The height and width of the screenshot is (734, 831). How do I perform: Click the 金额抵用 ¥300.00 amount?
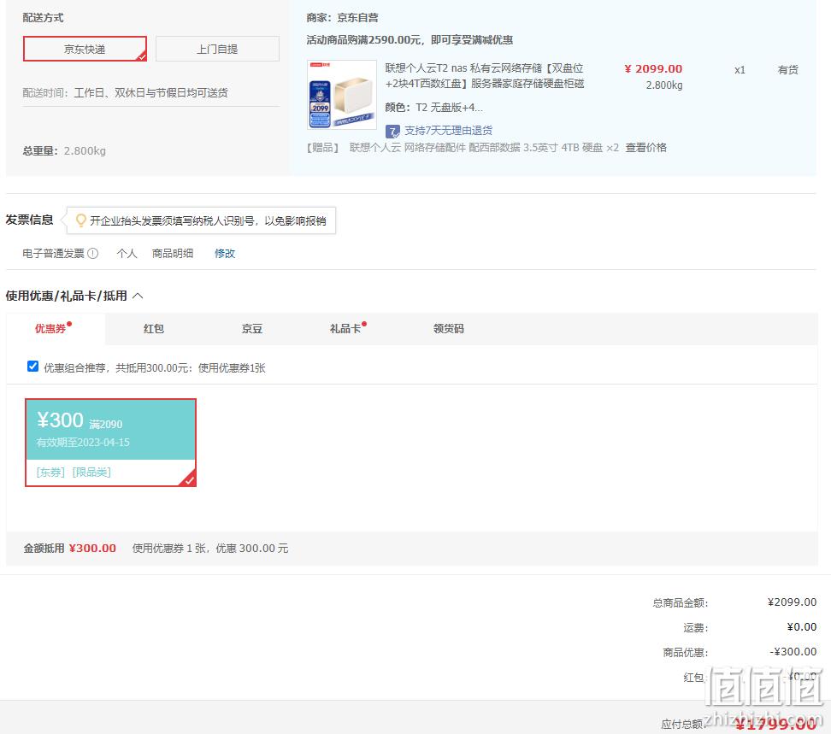click(x=92, y=548)
